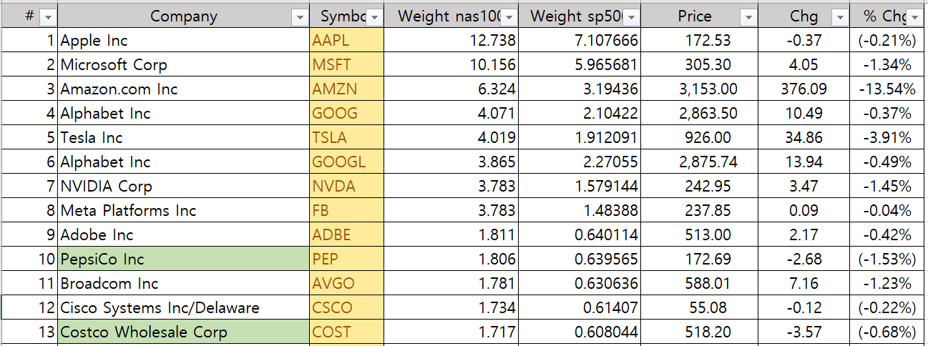
Task: Select the green PepsiCo Inc cell
Action: (184, 259)
